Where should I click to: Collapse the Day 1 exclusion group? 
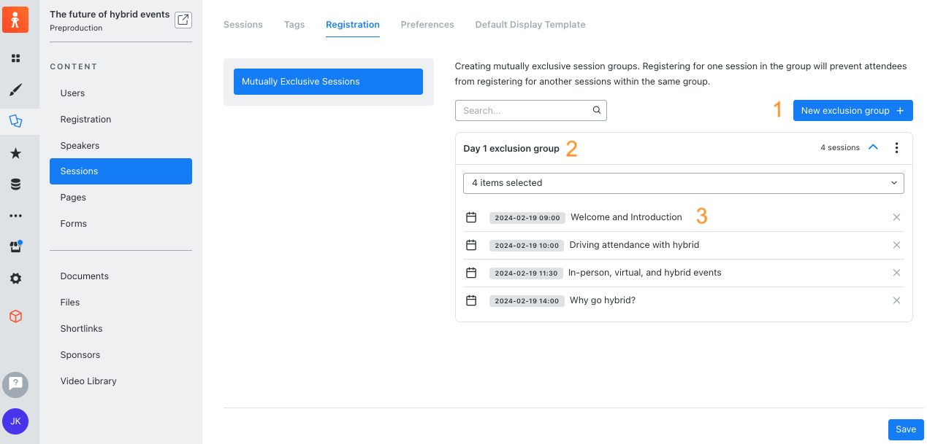873,147
